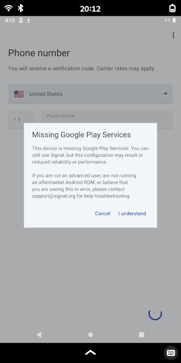Image resolution: width=181 pixels, height=363 pixels.
Task: Tap the Bluetooth status icon
Action: [21, 9]
